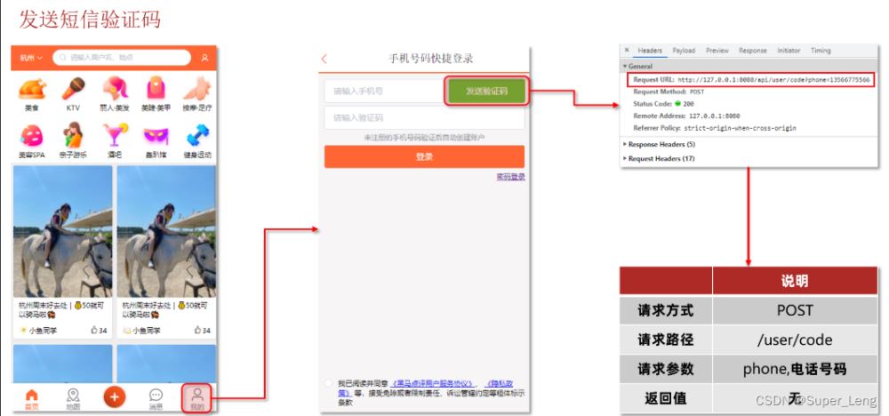Viewport: 889px width, 416px height.
Task: Click the 请求参数 table cell
Action: pyautogui.click(x=666, y=369)
